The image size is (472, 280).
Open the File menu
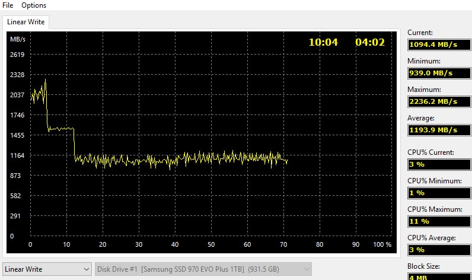[x=8, y=5]
